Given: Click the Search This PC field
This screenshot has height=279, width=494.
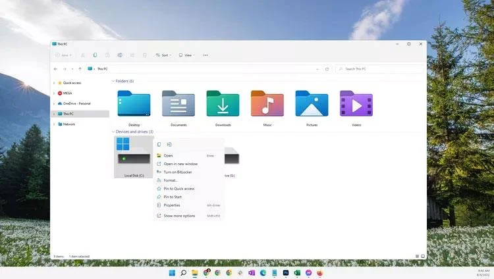Looking at the screenshot, I should pyautogui.click(x=379, y=69).
